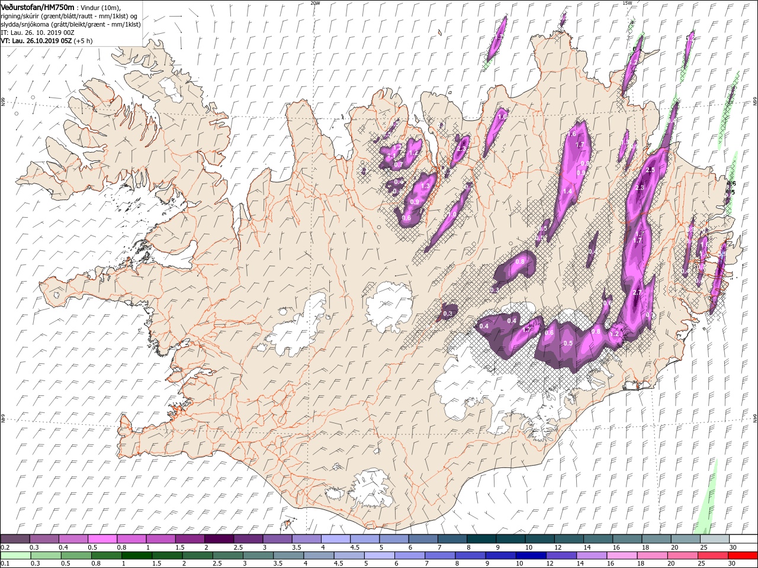Click the '0.2' label in snow legend

tap(5, 547)
